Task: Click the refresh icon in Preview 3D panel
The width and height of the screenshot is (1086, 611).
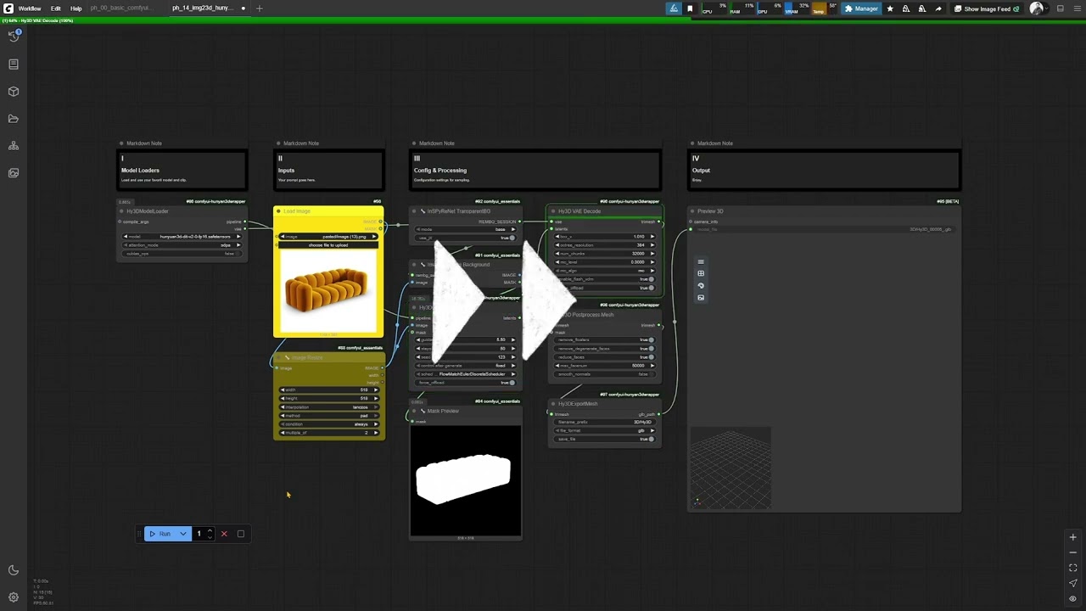Action: [x=701, y=285]
